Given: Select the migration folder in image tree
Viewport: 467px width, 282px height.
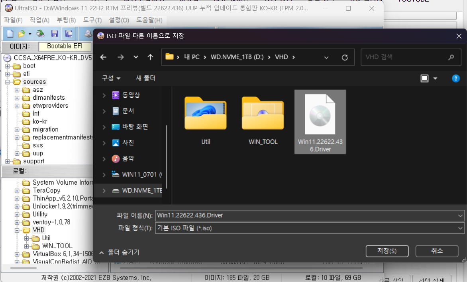Looking at the screenshot, I should [45, 129].
